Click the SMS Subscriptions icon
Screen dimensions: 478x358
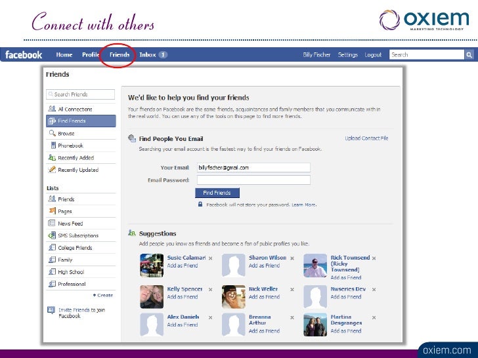(x=52, y=235)
